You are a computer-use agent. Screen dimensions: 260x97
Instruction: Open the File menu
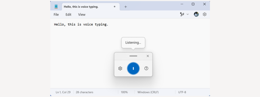[x=56, y=14]
